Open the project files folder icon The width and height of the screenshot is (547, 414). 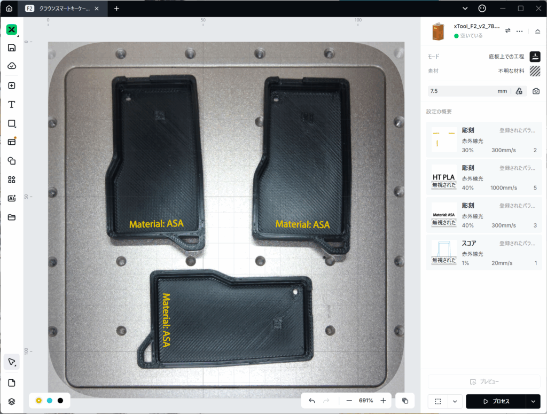coord(12,217)
